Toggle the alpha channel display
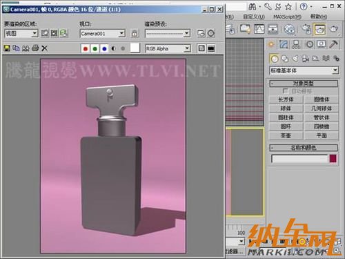The height and width of the screenshot is (259, 345). (113, 48)
